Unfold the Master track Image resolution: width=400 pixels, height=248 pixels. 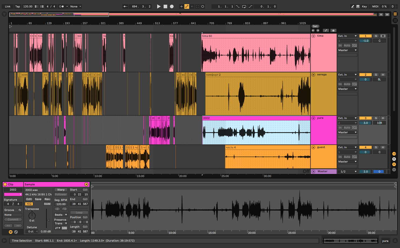click(x=313, y=172)
